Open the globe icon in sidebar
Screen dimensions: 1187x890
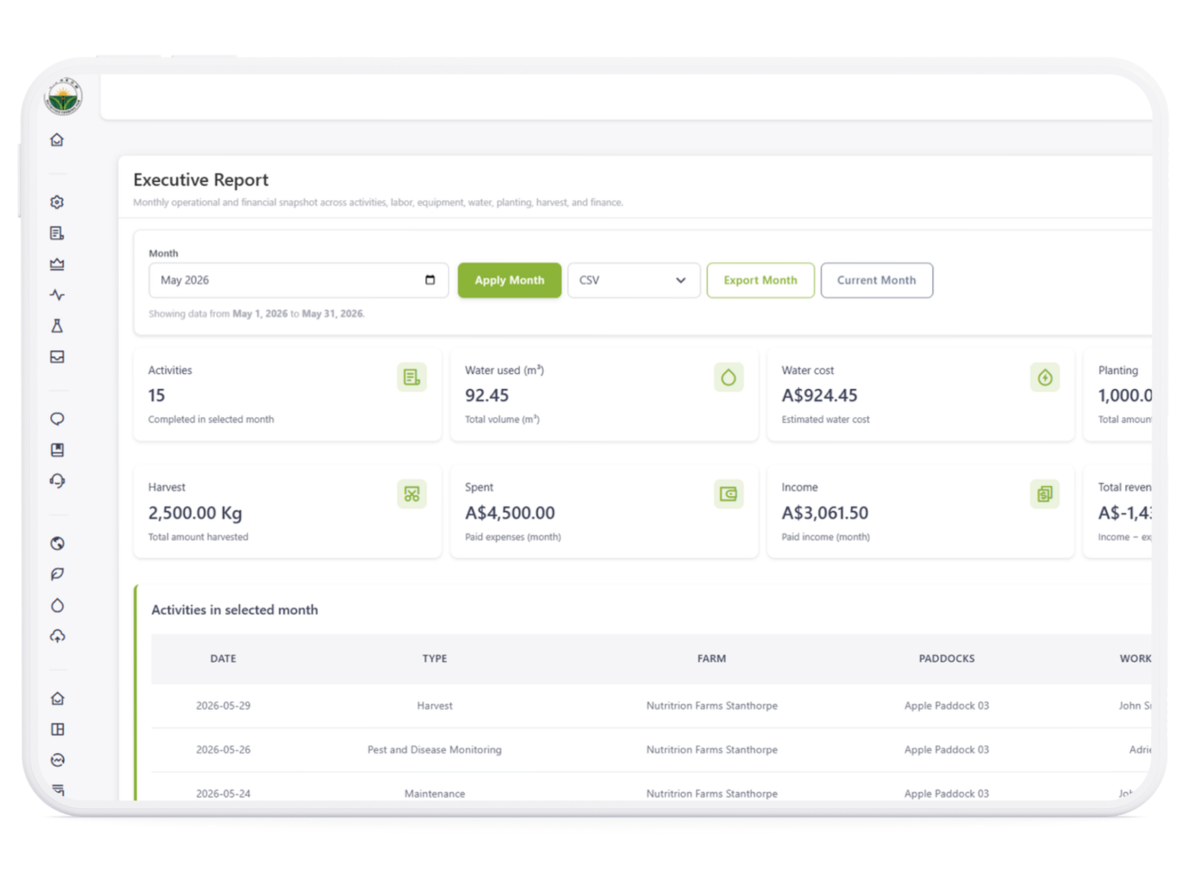coord(57,543)
